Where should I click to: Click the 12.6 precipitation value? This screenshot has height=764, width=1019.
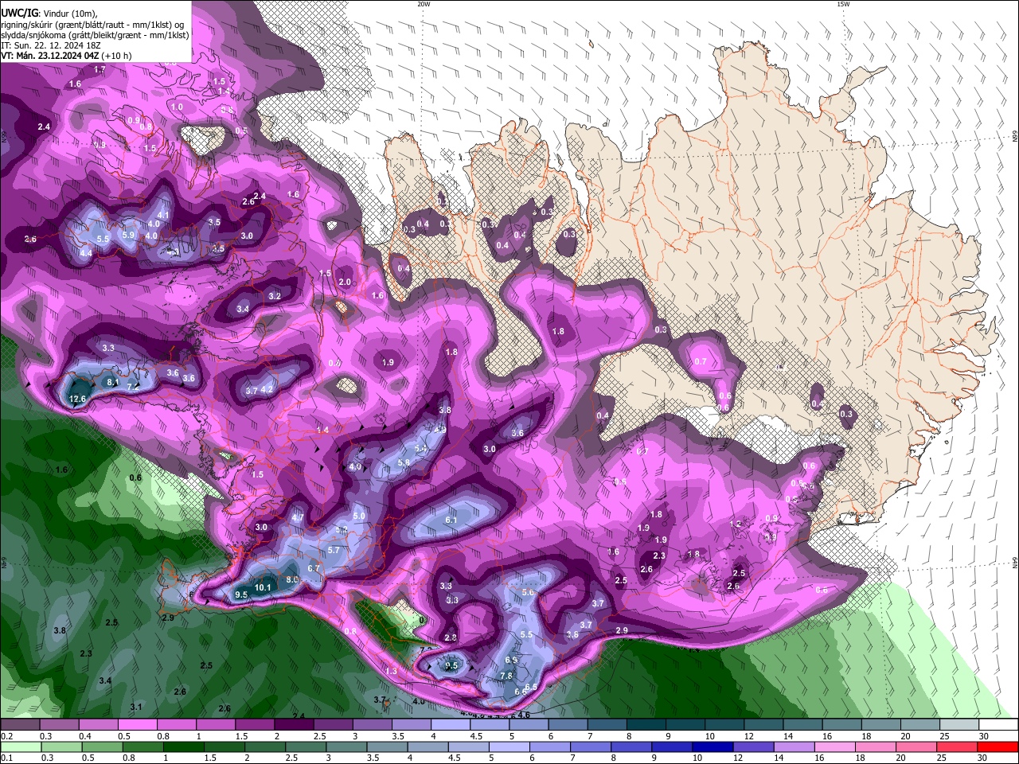pos(78,400)
